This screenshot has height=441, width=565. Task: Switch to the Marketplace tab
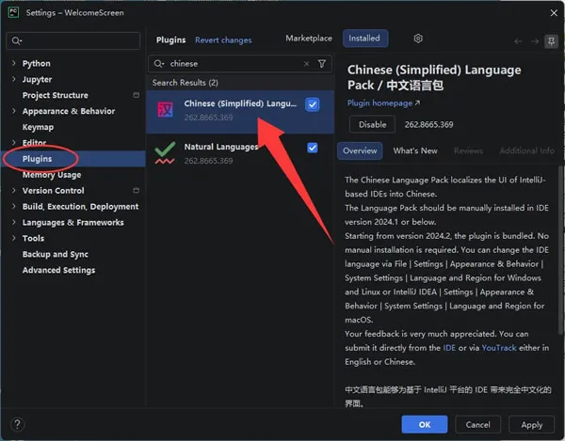[x=309, y=39]
